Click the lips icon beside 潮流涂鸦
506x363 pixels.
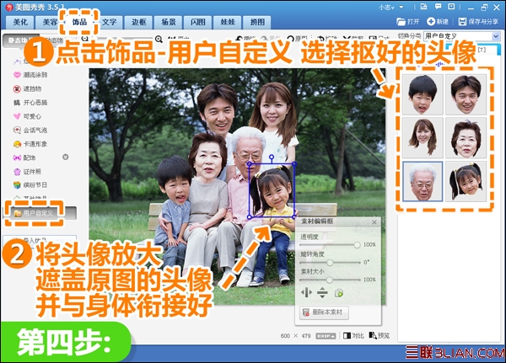17,75
